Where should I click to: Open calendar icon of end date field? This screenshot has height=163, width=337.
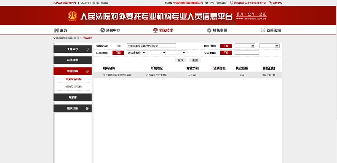pos(277,46)
